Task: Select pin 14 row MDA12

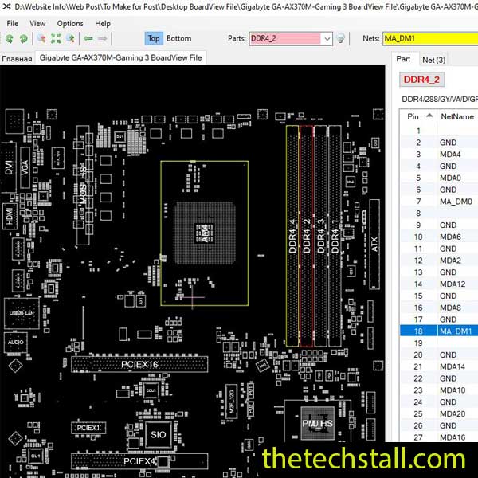Action: click(439, 284)
